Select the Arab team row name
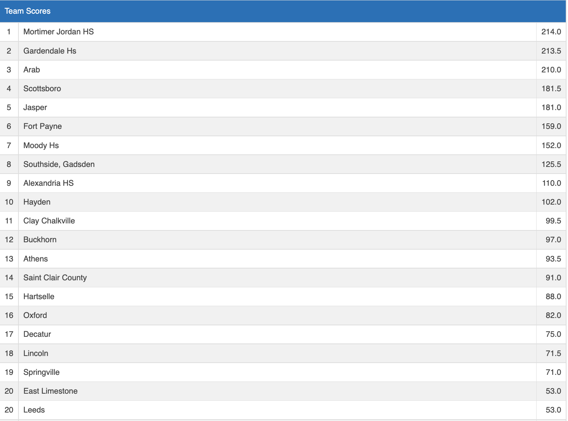 [x=32, y=70]
